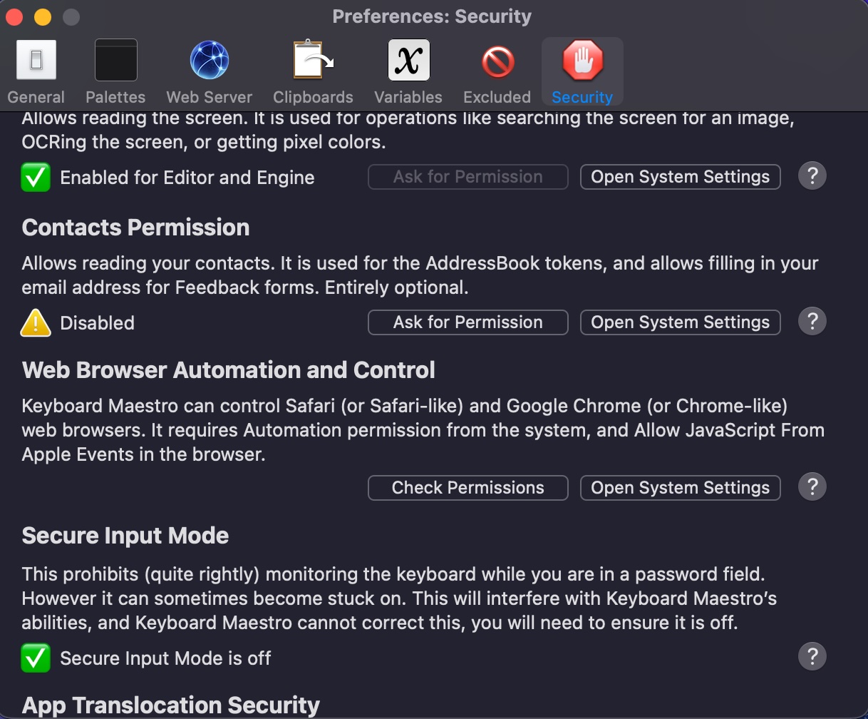Click the Preferences: Security window title
The height and width of the screenshot is (719, 868).
(432, 16)
